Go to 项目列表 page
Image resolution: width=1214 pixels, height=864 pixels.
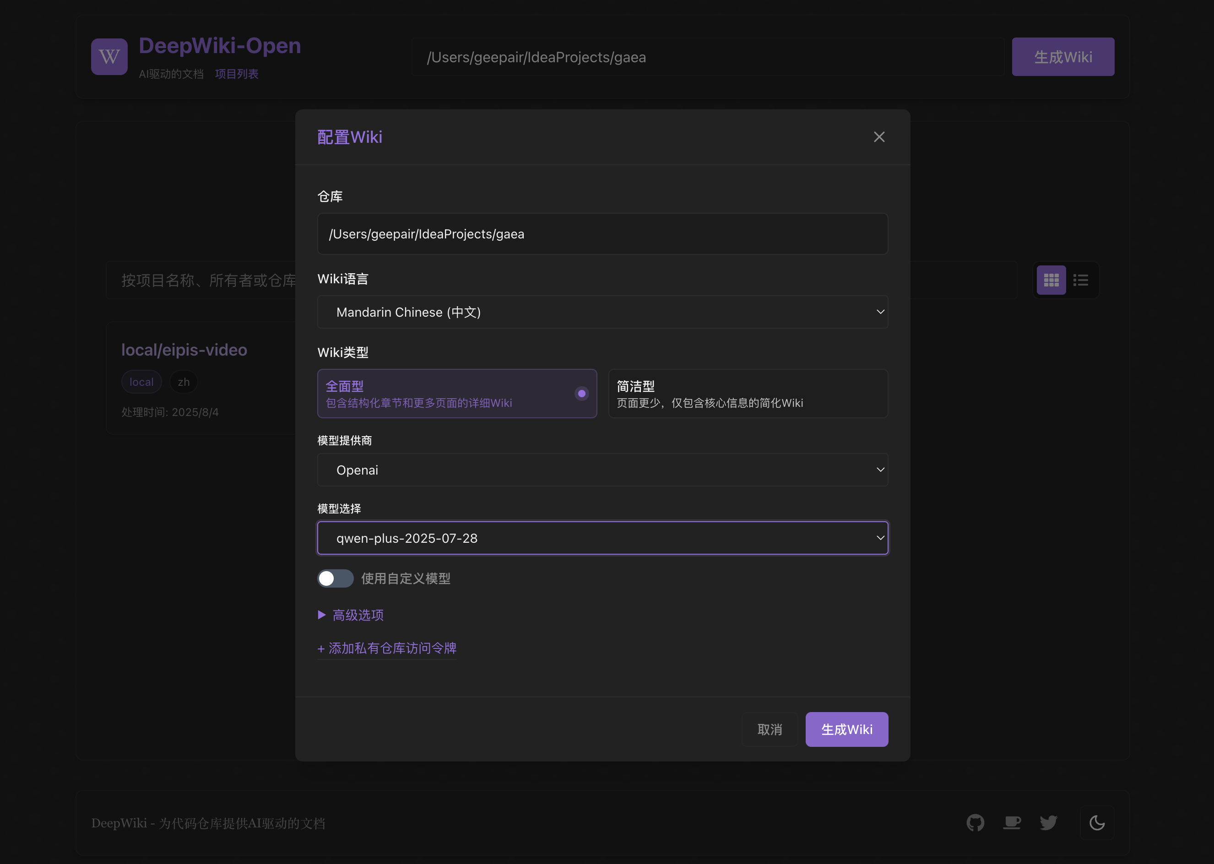[x=236, y=74]
